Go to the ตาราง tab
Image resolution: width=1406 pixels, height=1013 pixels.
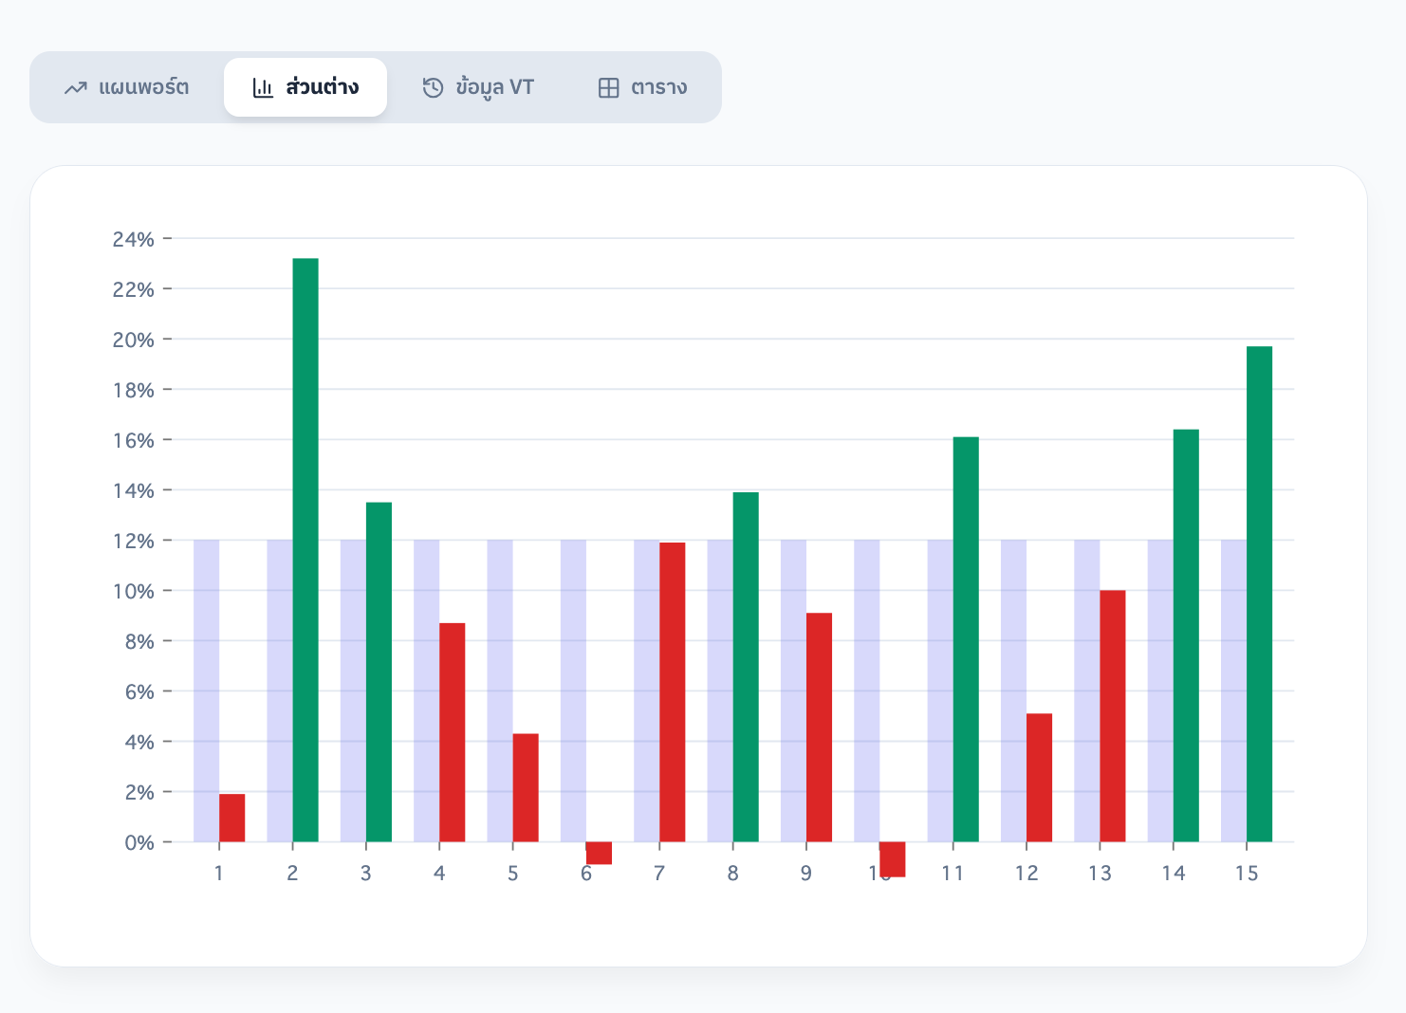click(658, 87)
